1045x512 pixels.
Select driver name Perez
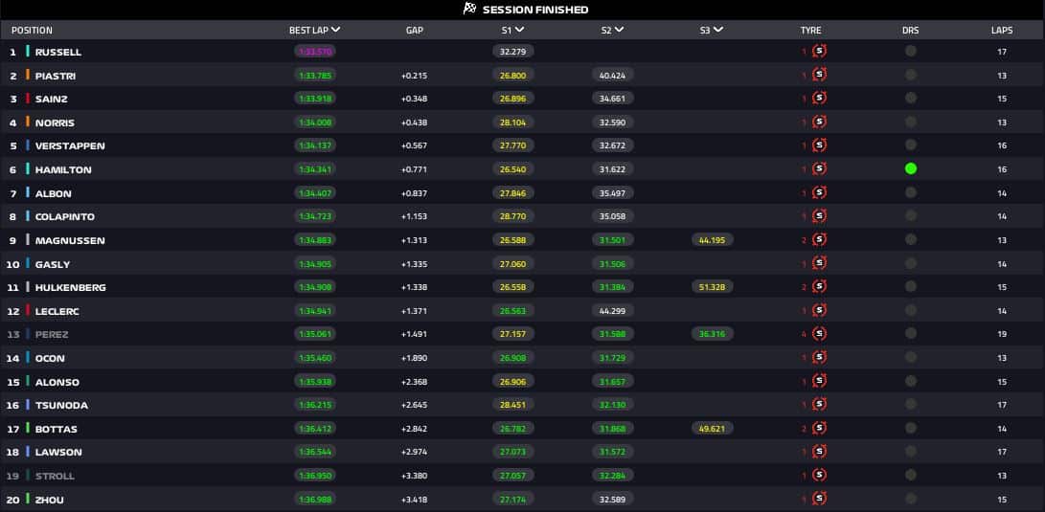click(52, 334)
